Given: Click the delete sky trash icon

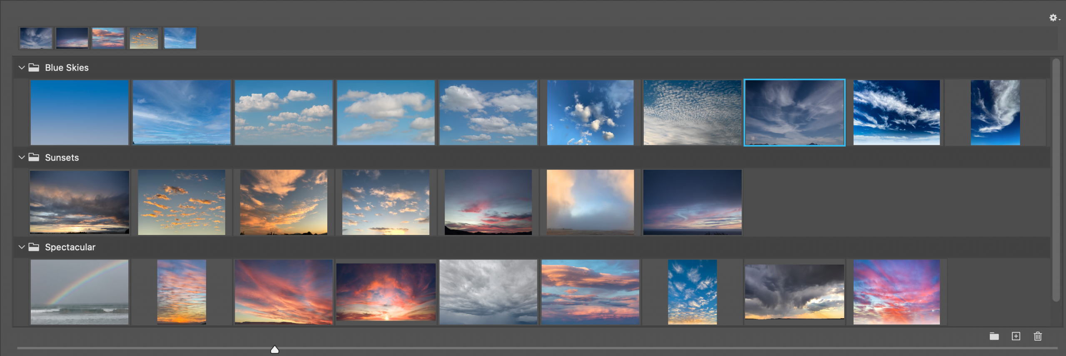Looking at the screenshot, I should click(x=1038, y=336).
